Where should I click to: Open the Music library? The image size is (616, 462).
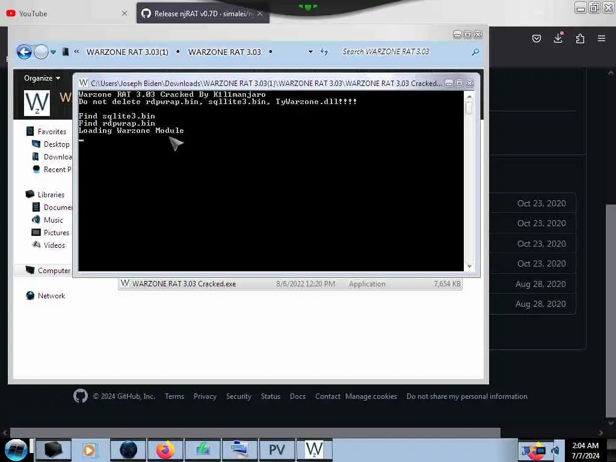(47, 220)
